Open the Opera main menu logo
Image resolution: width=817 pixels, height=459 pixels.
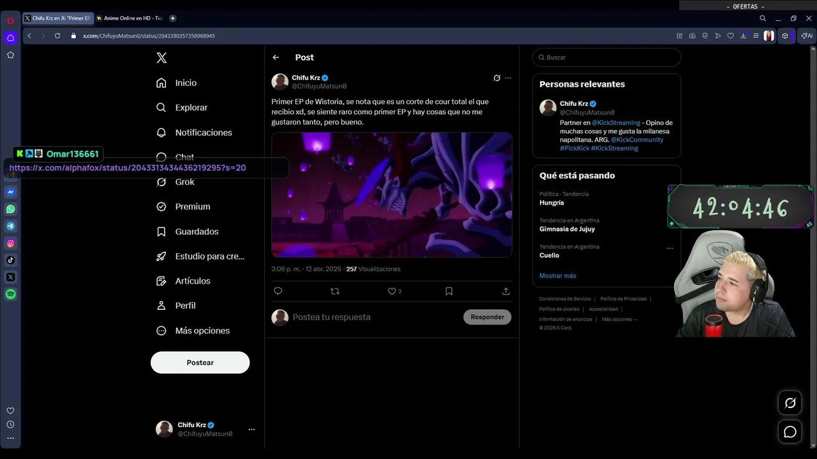[10, 20]
